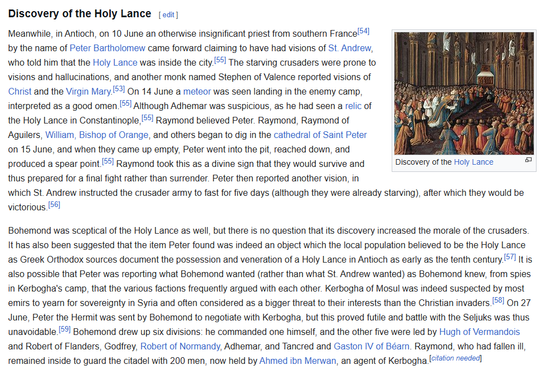
Task: Follow the Ahmed ibn Merwan link
Action: coord(298,361)
